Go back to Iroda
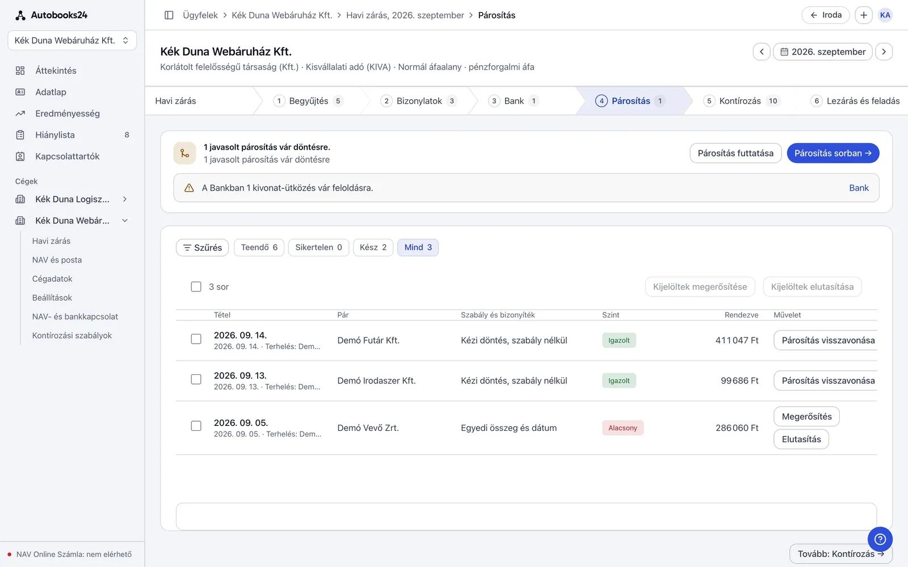The image size is (908, 567). (825, 15)
